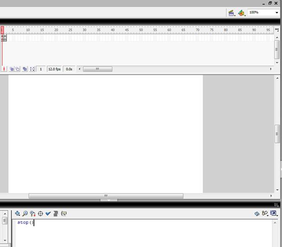Image resolution: width=282 pixels, height=247 pixels.
Task: Click the script navigator scroll up arrow
Action: 5,214
